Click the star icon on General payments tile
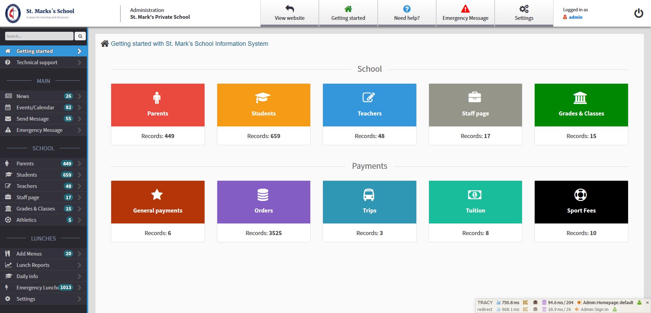Viewport: 651px width, 313px height. click(x=157, y=195)
